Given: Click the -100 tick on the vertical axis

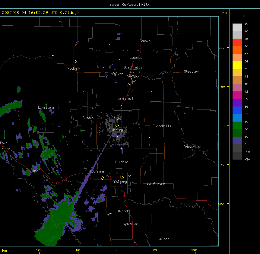Looking at the screenshot, I should click(x=220, y=204).
